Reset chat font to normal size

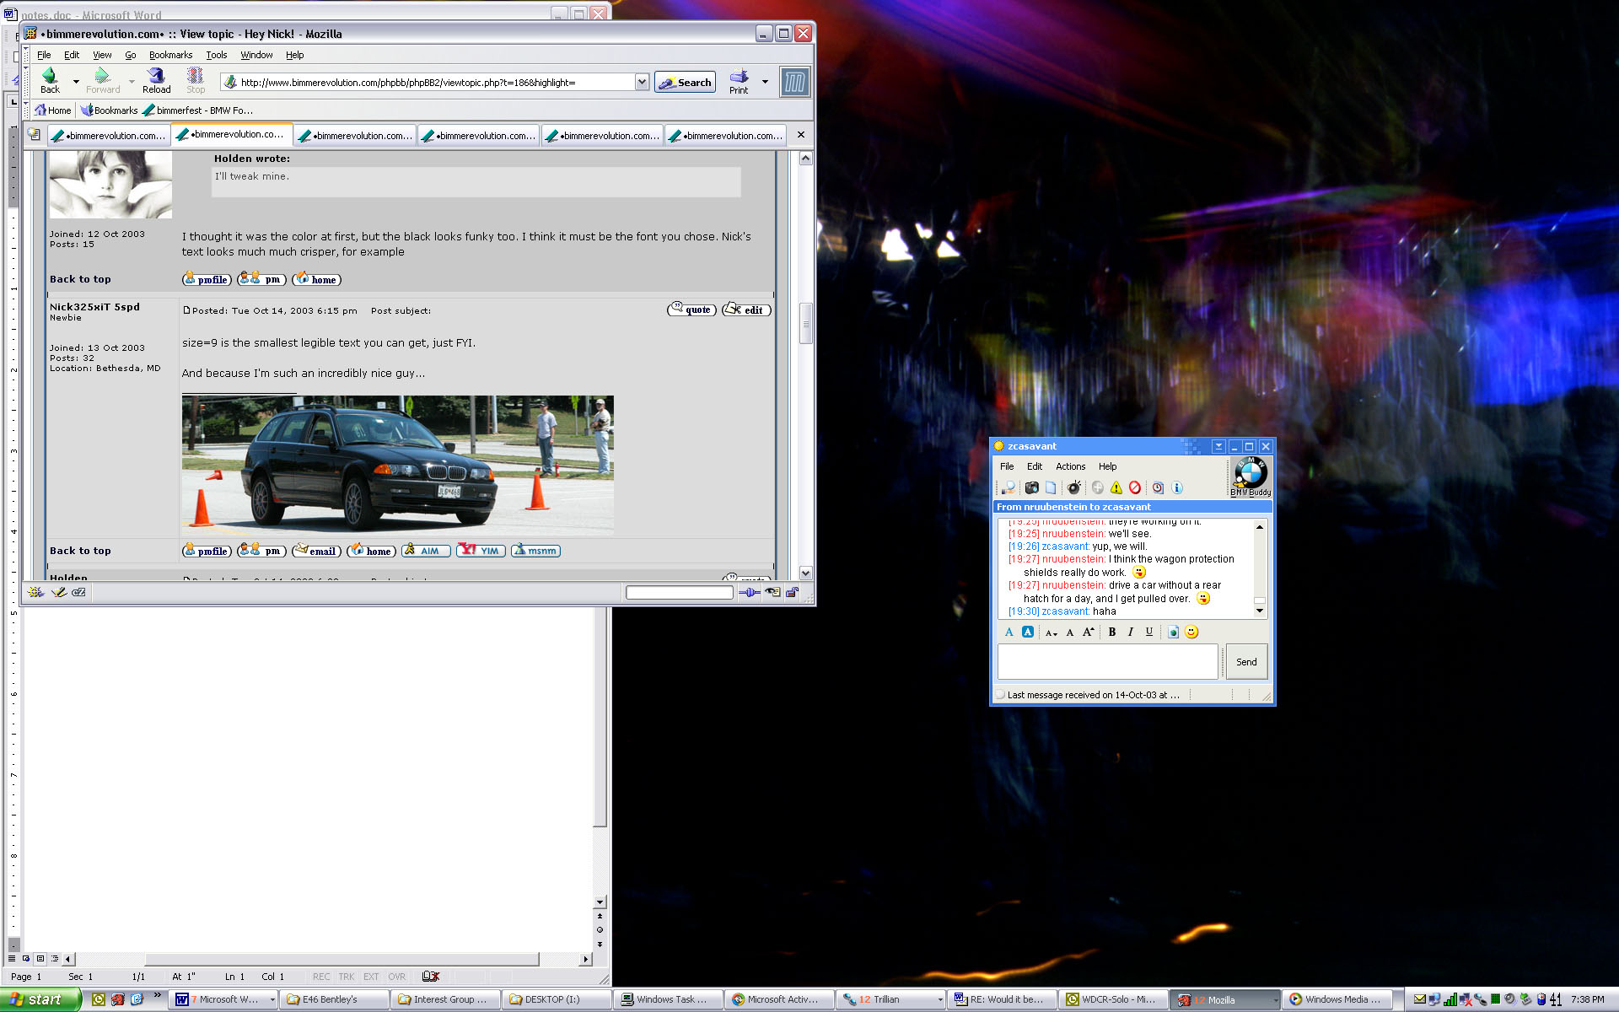(x=1070, y=632)
